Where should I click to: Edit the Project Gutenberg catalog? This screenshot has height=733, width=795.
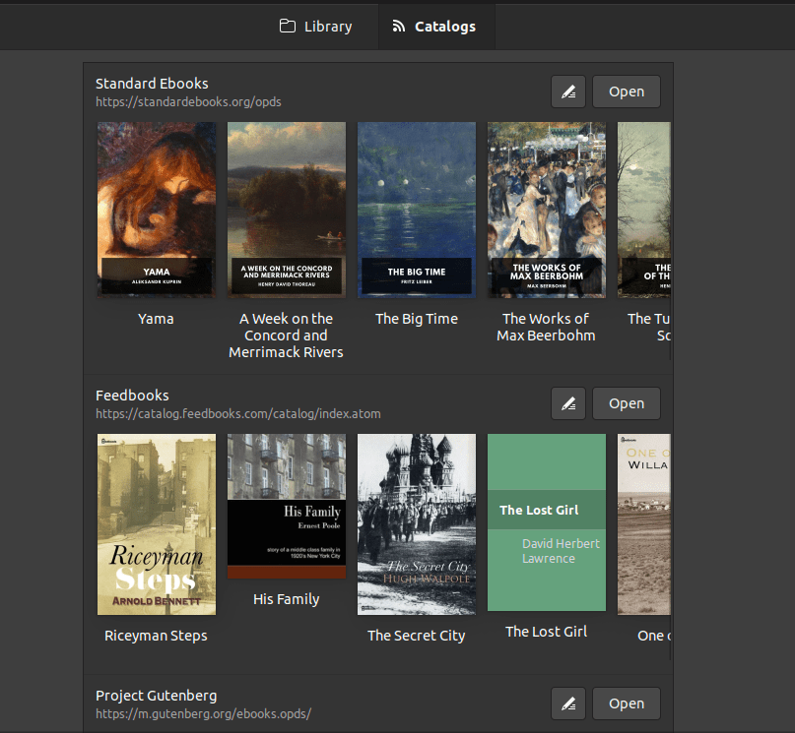pos(568,703)
